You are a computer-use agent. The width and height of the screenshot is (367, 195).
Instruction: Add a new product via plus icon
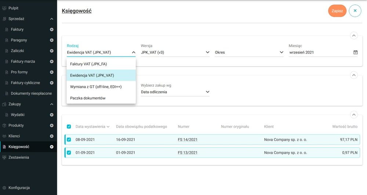click(x=52, y=125)
